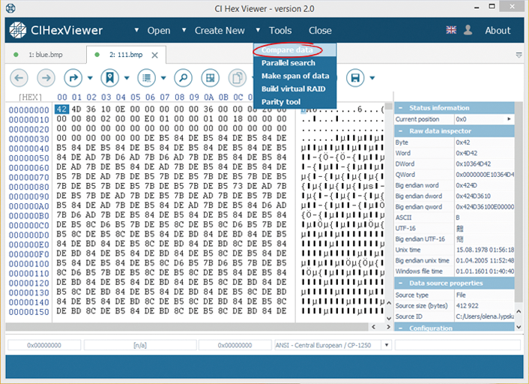Expand the list view dropdown arrow
Viewport: 529px width, 384px height.
coord(163,78)
